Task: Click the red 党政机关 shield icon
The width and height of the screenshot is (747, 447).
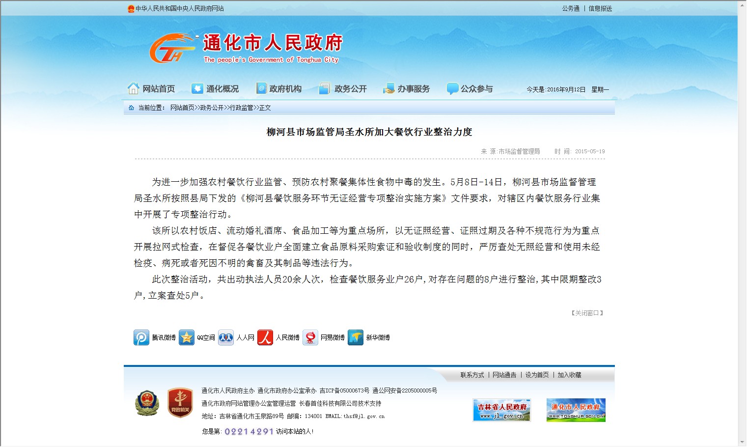Action: point(180,403)
